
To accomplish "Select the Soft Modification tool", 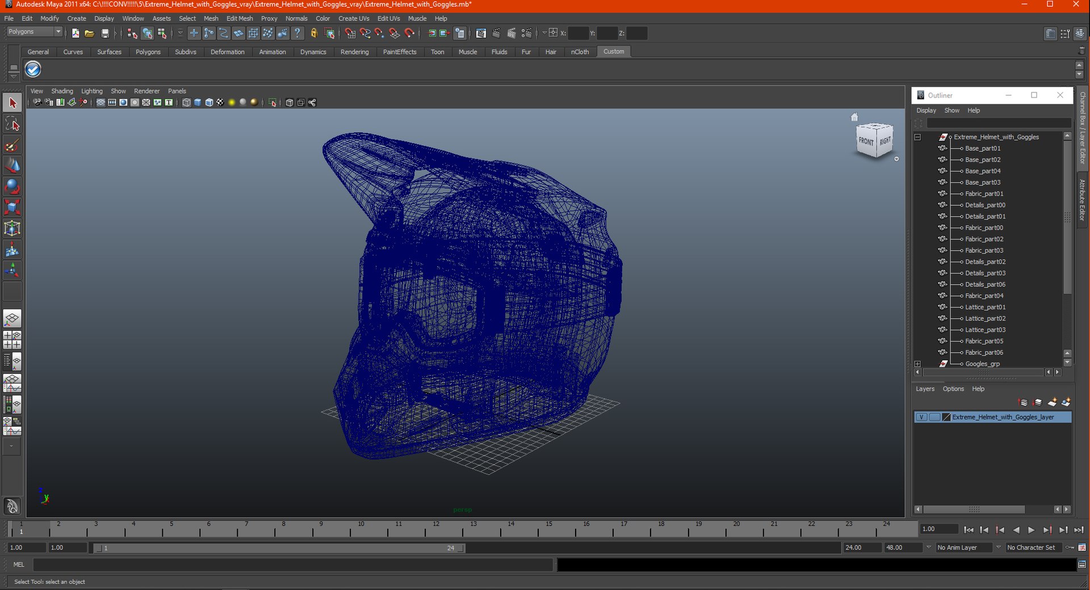I will click(x=12, y=248).
